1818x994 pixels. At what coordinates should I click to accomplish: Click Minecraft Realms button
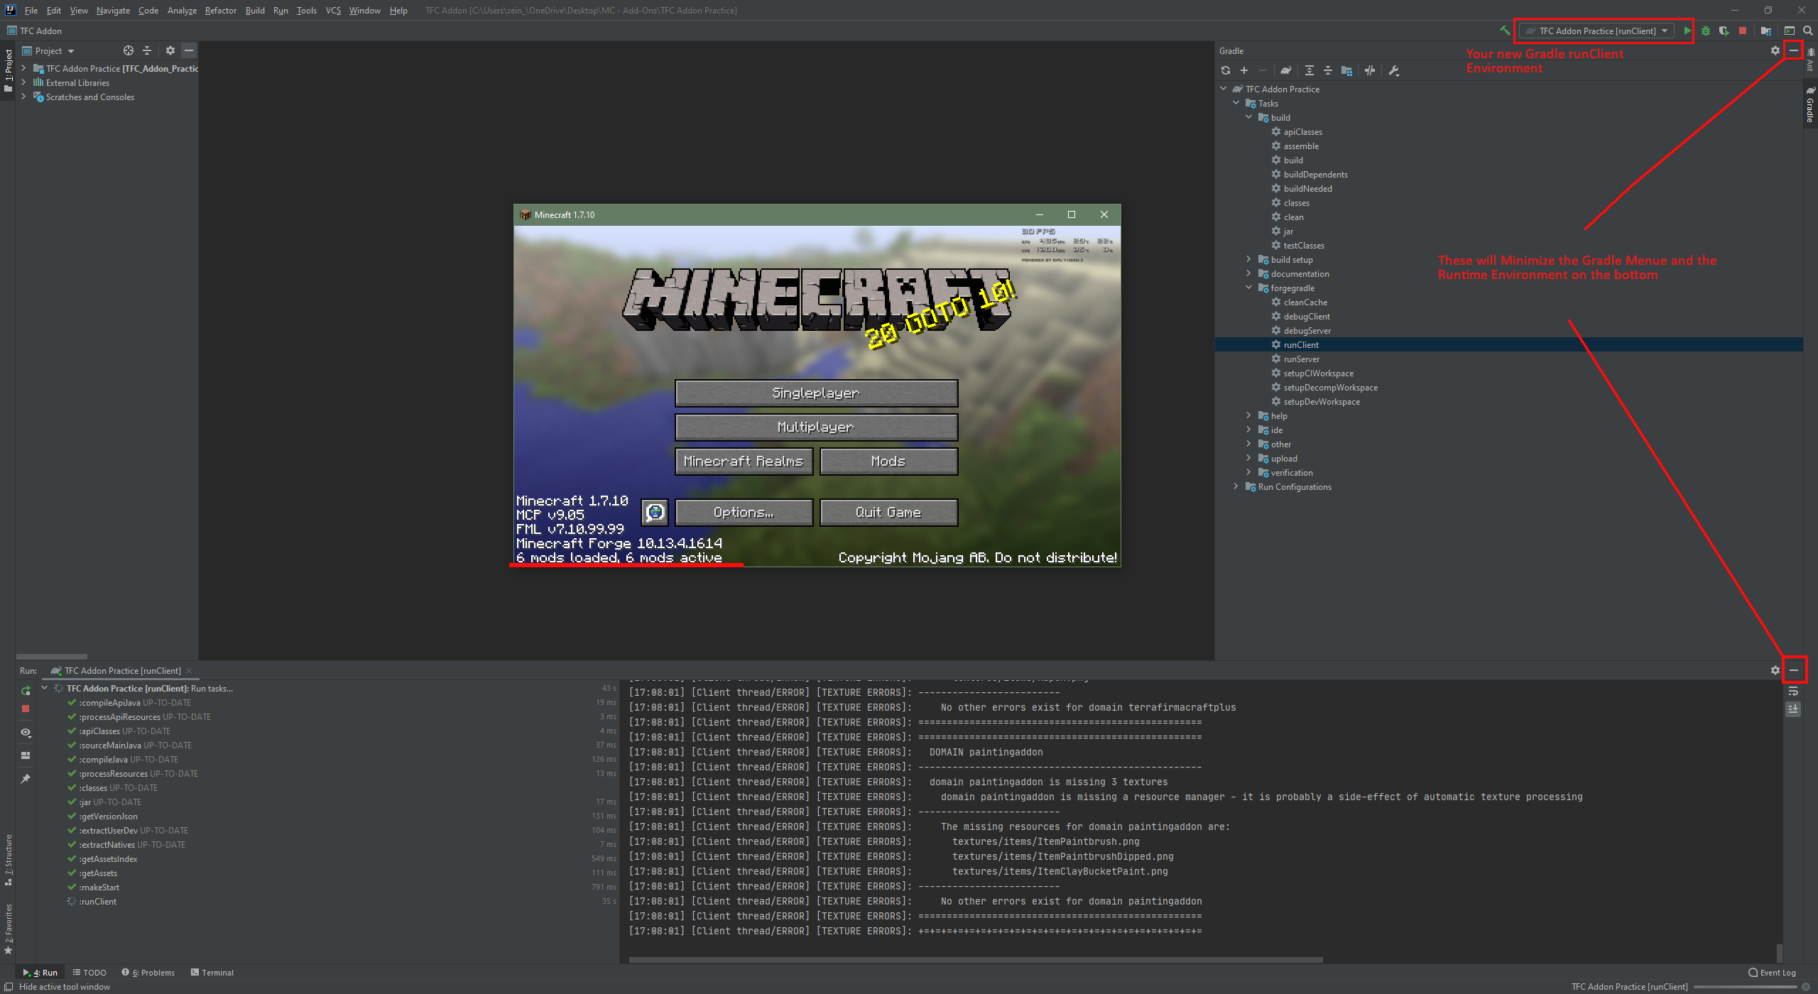[744, 461]
